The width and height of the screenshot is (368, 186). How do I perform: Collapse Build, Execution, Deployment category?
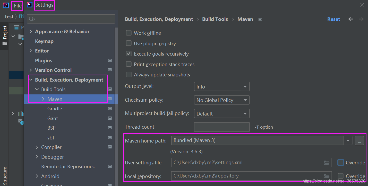pos(31,80)
